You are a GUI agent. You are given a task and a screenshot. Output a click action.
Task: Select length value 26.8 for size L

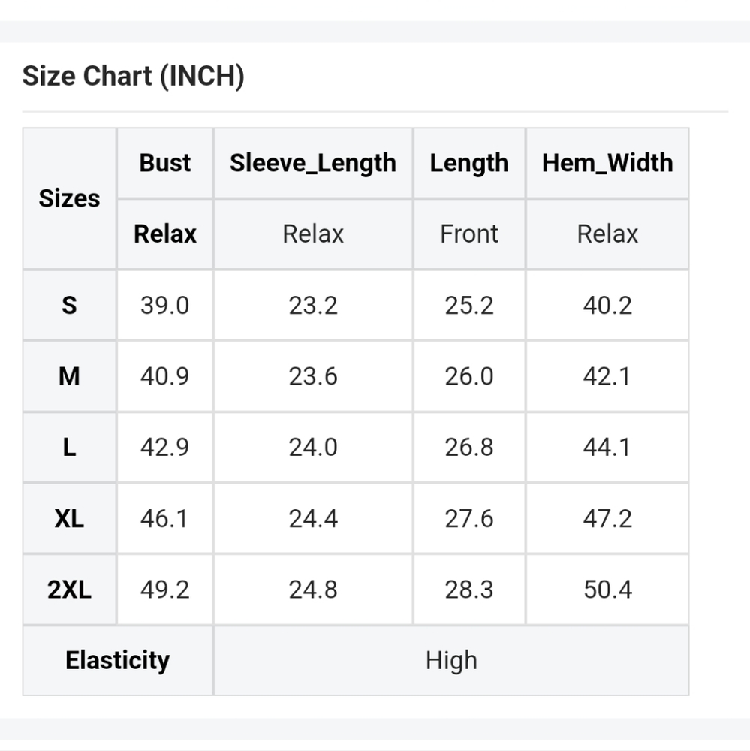(468, 448)
